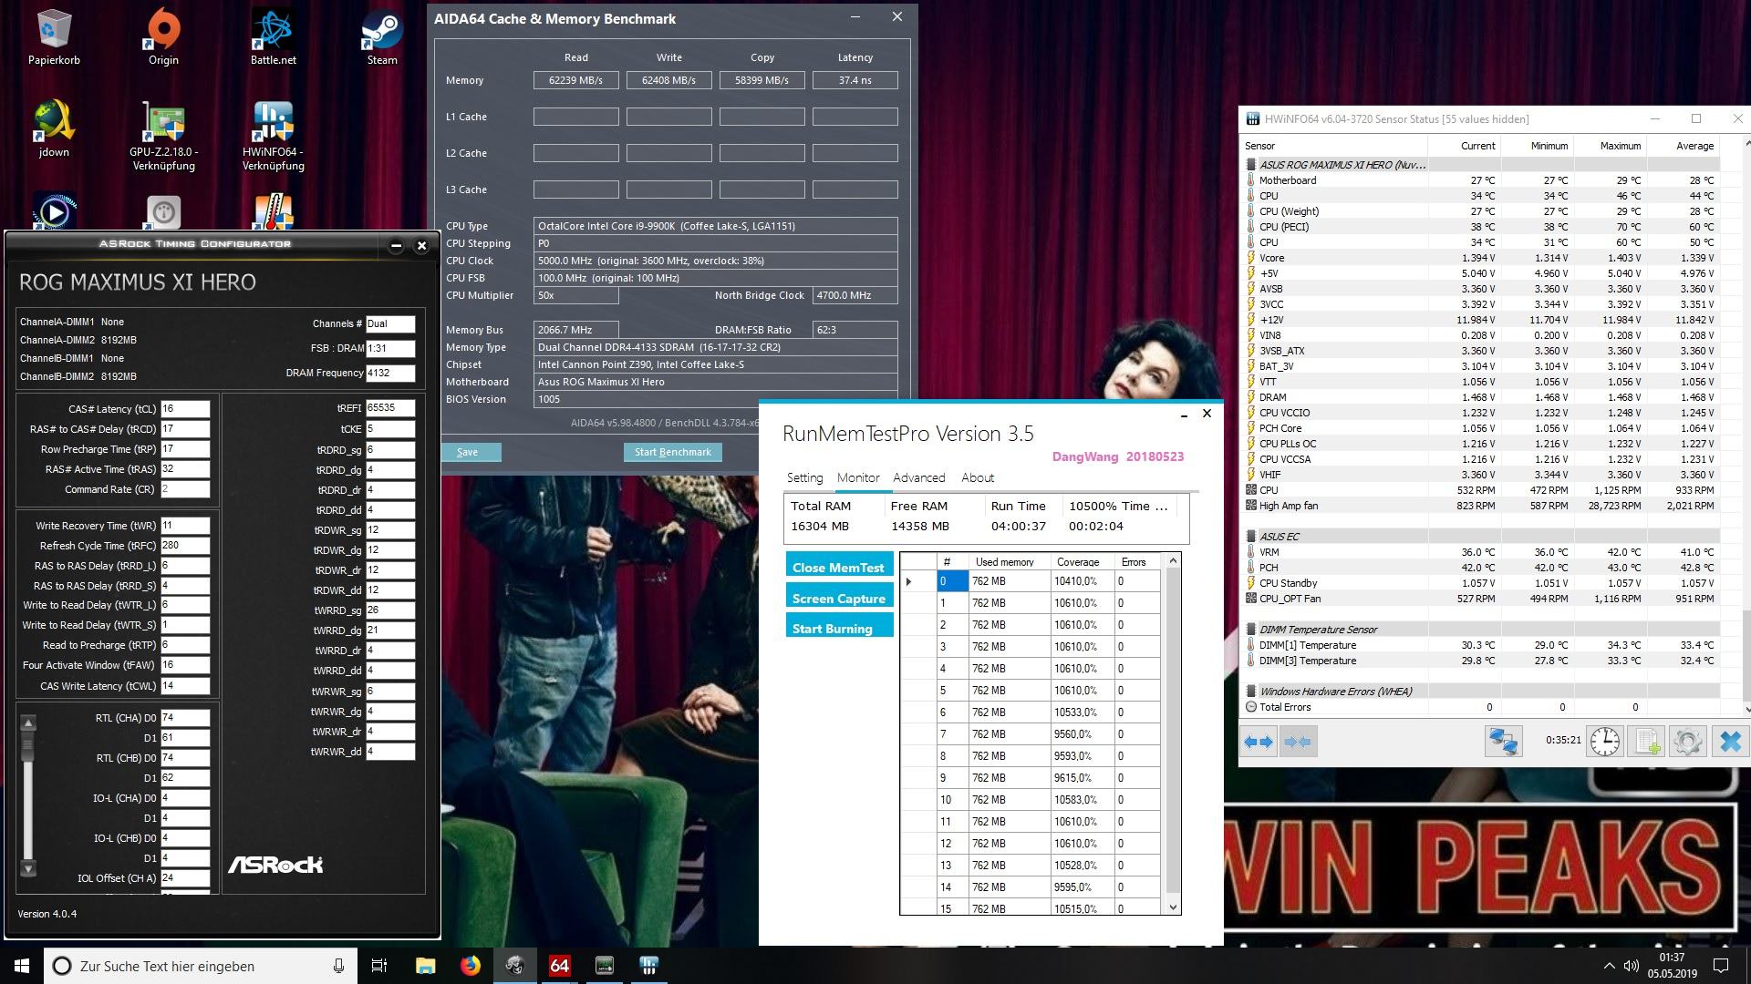Click ASRock RTL list scroll down arrow
The image size is (1751, 984).
click(x=28, y=868)
